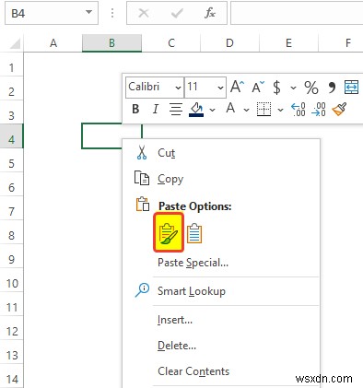Click the Enter checkmark formula bar button
The width and height of the screenshot is (363, 388).
[177, 13]
